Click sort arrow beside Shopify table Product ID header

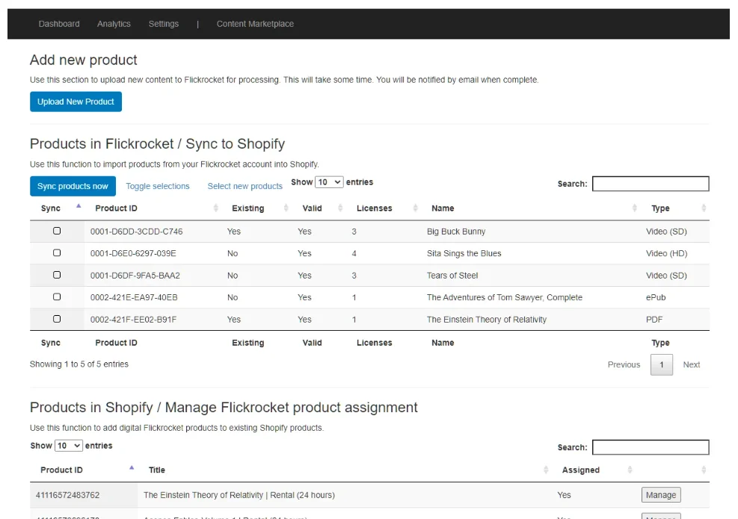pyautogui.click(x=132, y=467)
